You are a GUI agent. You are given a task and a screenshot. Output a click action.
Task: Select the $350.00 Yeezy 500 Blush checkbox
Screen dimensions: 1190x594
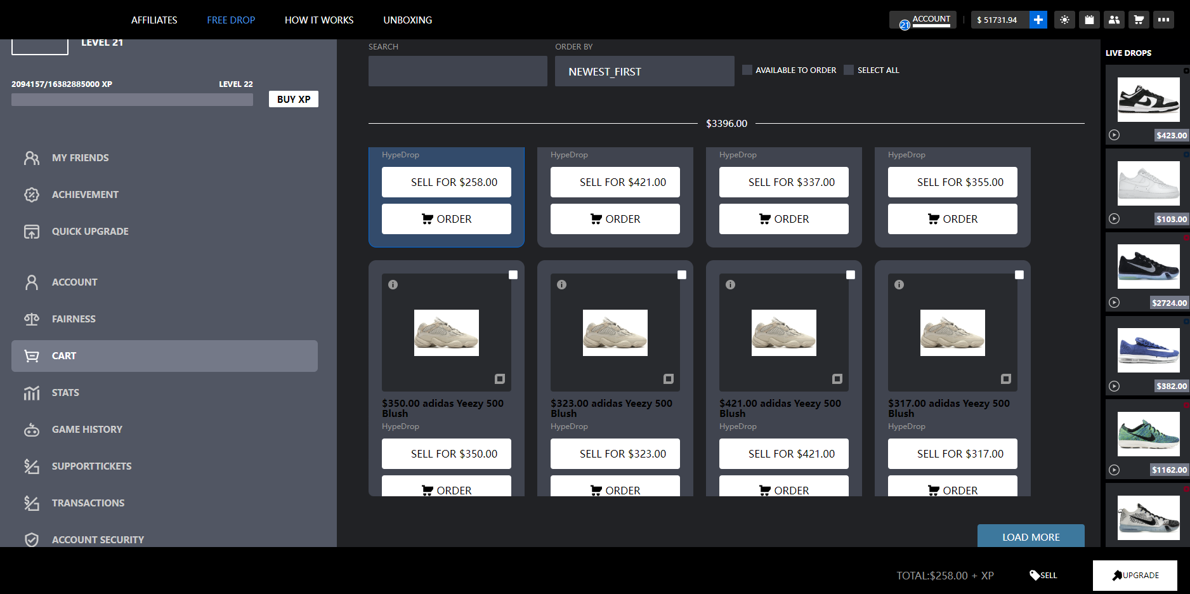[x=513, y=275]
